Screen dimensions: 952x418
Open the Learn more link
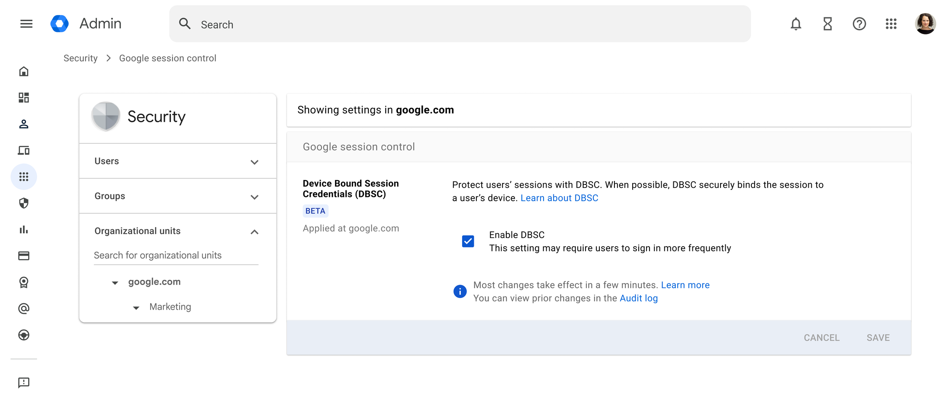coord(685,285)
